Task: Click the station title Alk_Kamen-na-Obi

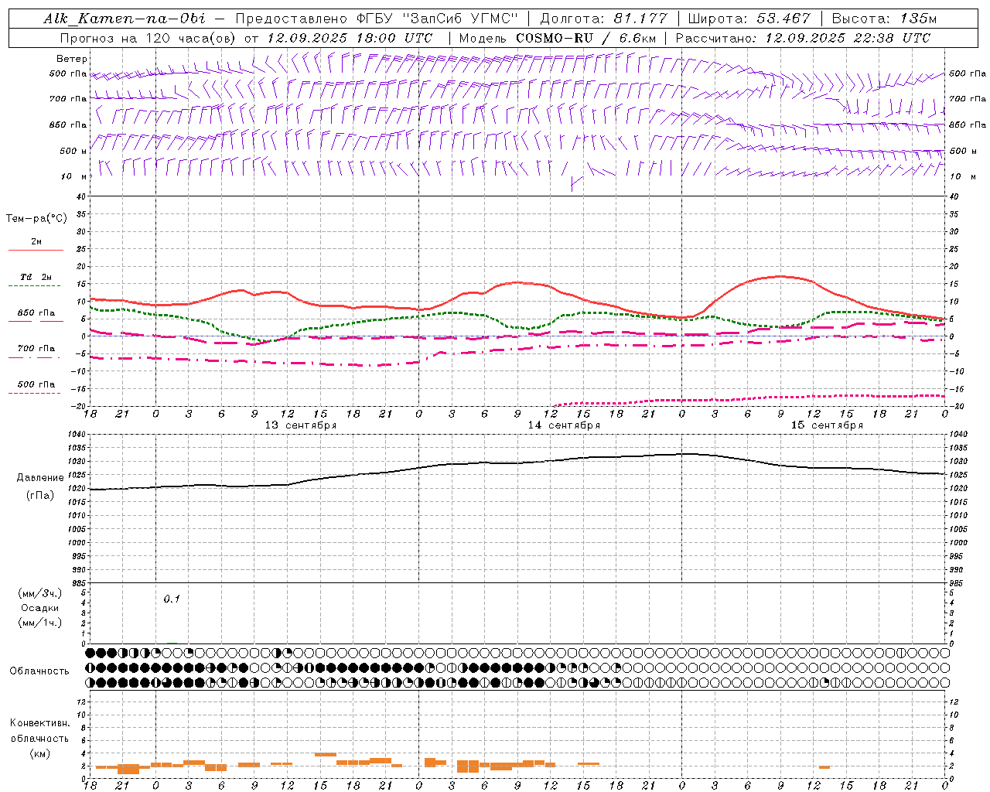Action: pos(125,19)
